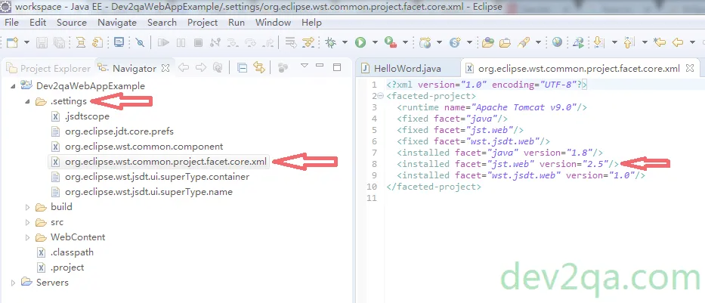
Task: Click the Resume debug icon
Action: click(x=163, y=43)
